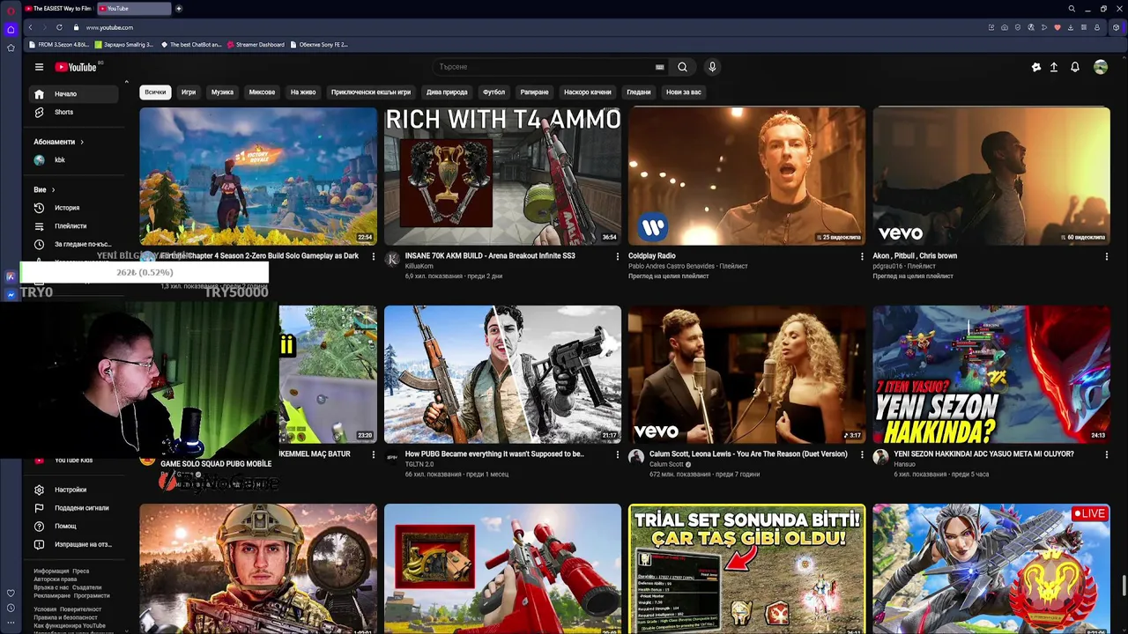Screen dimensions: 1128x634
Task: Open a new browser tab
Action: pyautogui.click(x=179, y=9)
